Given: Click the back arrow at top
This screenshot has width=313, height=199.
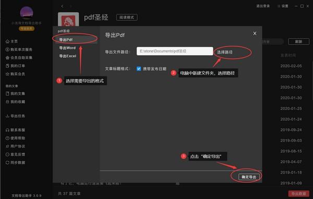Looking at the screenshot, I should tap(62, 6).
